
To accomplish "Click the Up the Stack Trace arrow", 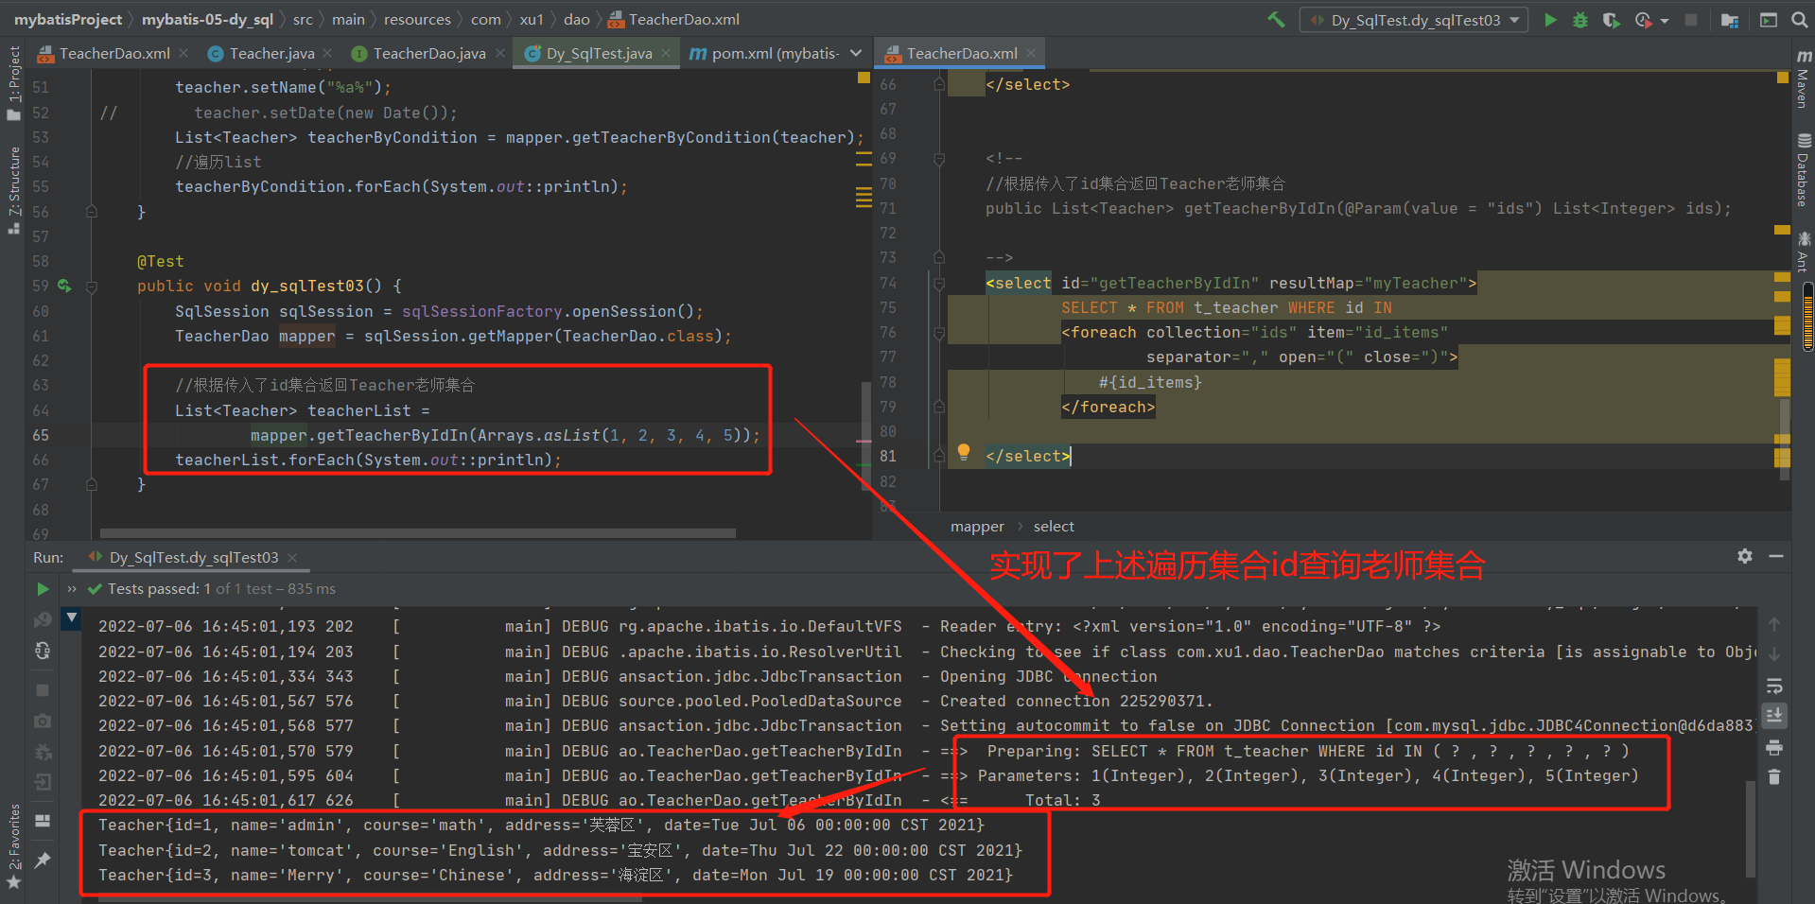I will [x=1774, y=624].
